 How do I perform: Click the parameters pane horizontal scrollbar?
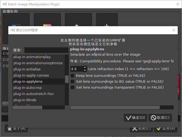coord(115,107)
